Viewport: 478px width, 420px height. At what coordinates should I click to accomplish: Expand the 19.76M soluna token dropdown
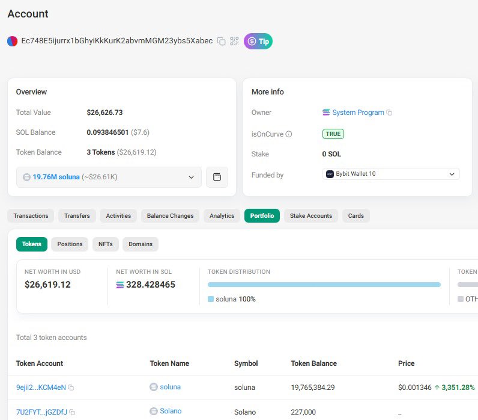(109, 177)
